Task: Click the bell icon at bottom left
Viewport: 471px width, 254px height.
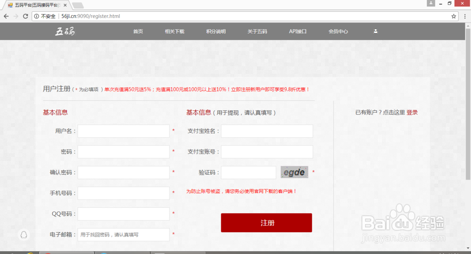Action: pyautogui.click(x=24, y=235)
